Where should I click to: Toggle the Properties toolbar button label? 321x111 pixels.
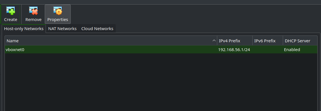(x=58, y=20)
